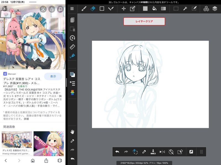Select the Eyedropper in left sidebar

pyautogui.click(x=72, y=141)
